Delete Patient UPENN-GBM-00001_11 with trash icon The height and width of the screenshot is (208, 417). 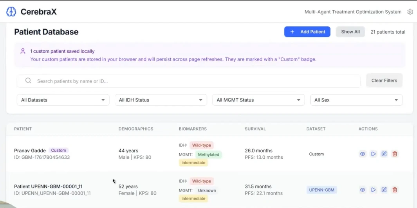(x=395, y=190)
